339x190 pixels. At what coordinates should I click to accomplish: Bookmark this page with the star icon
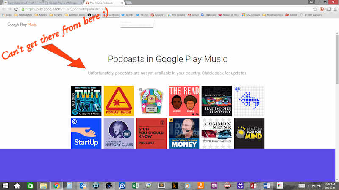316,8
